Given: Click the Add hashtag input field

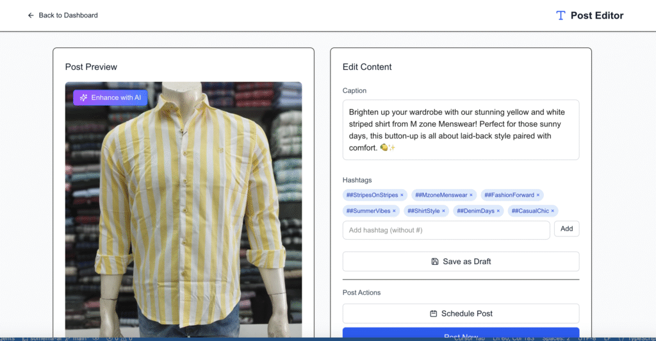Looking at the screenshot, I should click(446, 230).
